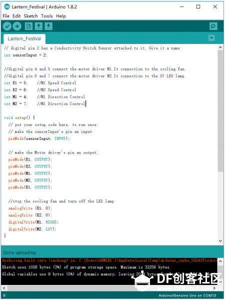Image resolution: width=225 pixels, height=300 pixels.
Task: Click the Verify checkmark icon
Action: point(7,26)
